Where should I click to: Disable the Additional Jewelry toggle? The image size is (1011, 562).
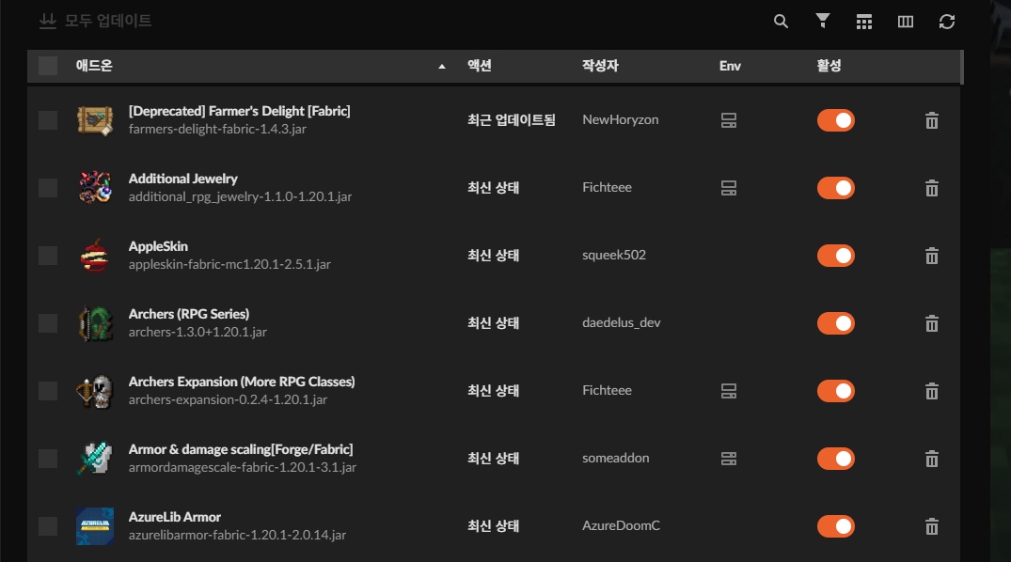point(836,188)
